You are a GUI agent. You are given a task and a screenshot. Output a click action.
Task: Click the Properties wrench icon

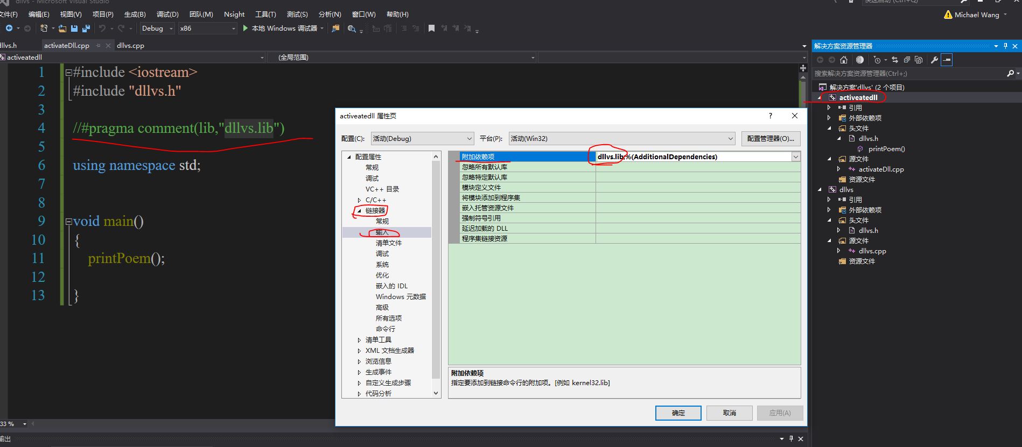935,60
